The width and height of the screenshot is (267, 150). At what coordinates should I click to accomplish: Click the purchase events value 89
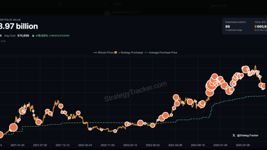(228, 27)
